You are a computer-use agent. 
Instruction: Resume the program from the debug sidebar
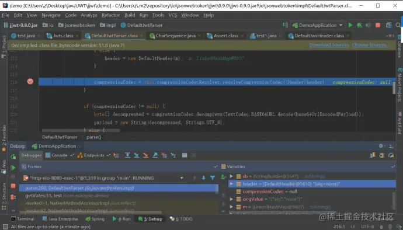[13, 168]
